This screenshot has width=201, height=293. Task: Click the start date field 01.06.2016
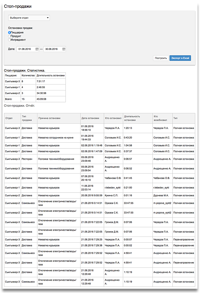(28, 49)
